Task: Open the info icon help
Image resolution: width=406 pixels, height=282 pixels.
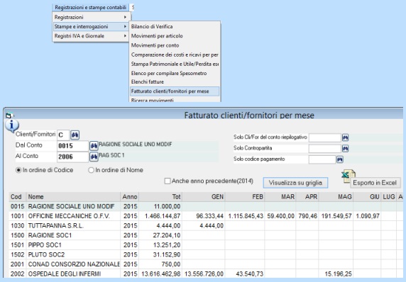Action: (x=12, y=125)
